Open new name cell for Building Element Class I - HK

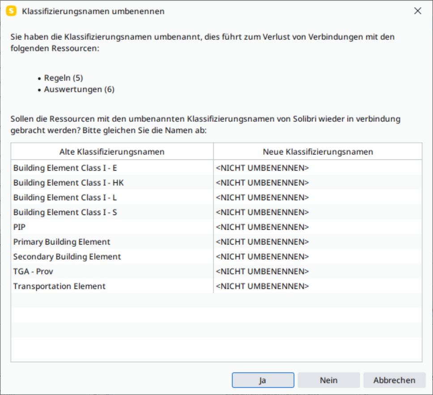pos(318,182)
